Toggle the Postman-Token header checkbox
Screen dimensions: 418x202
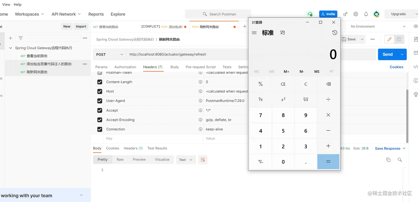pyautogui.click(x=100, y=73)
